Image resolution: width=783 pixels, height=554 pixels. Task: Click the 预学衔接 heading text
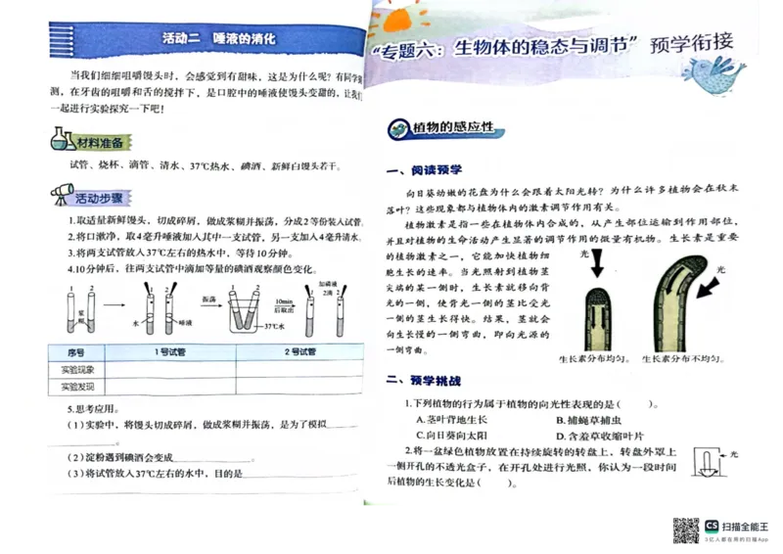(692, 43)
